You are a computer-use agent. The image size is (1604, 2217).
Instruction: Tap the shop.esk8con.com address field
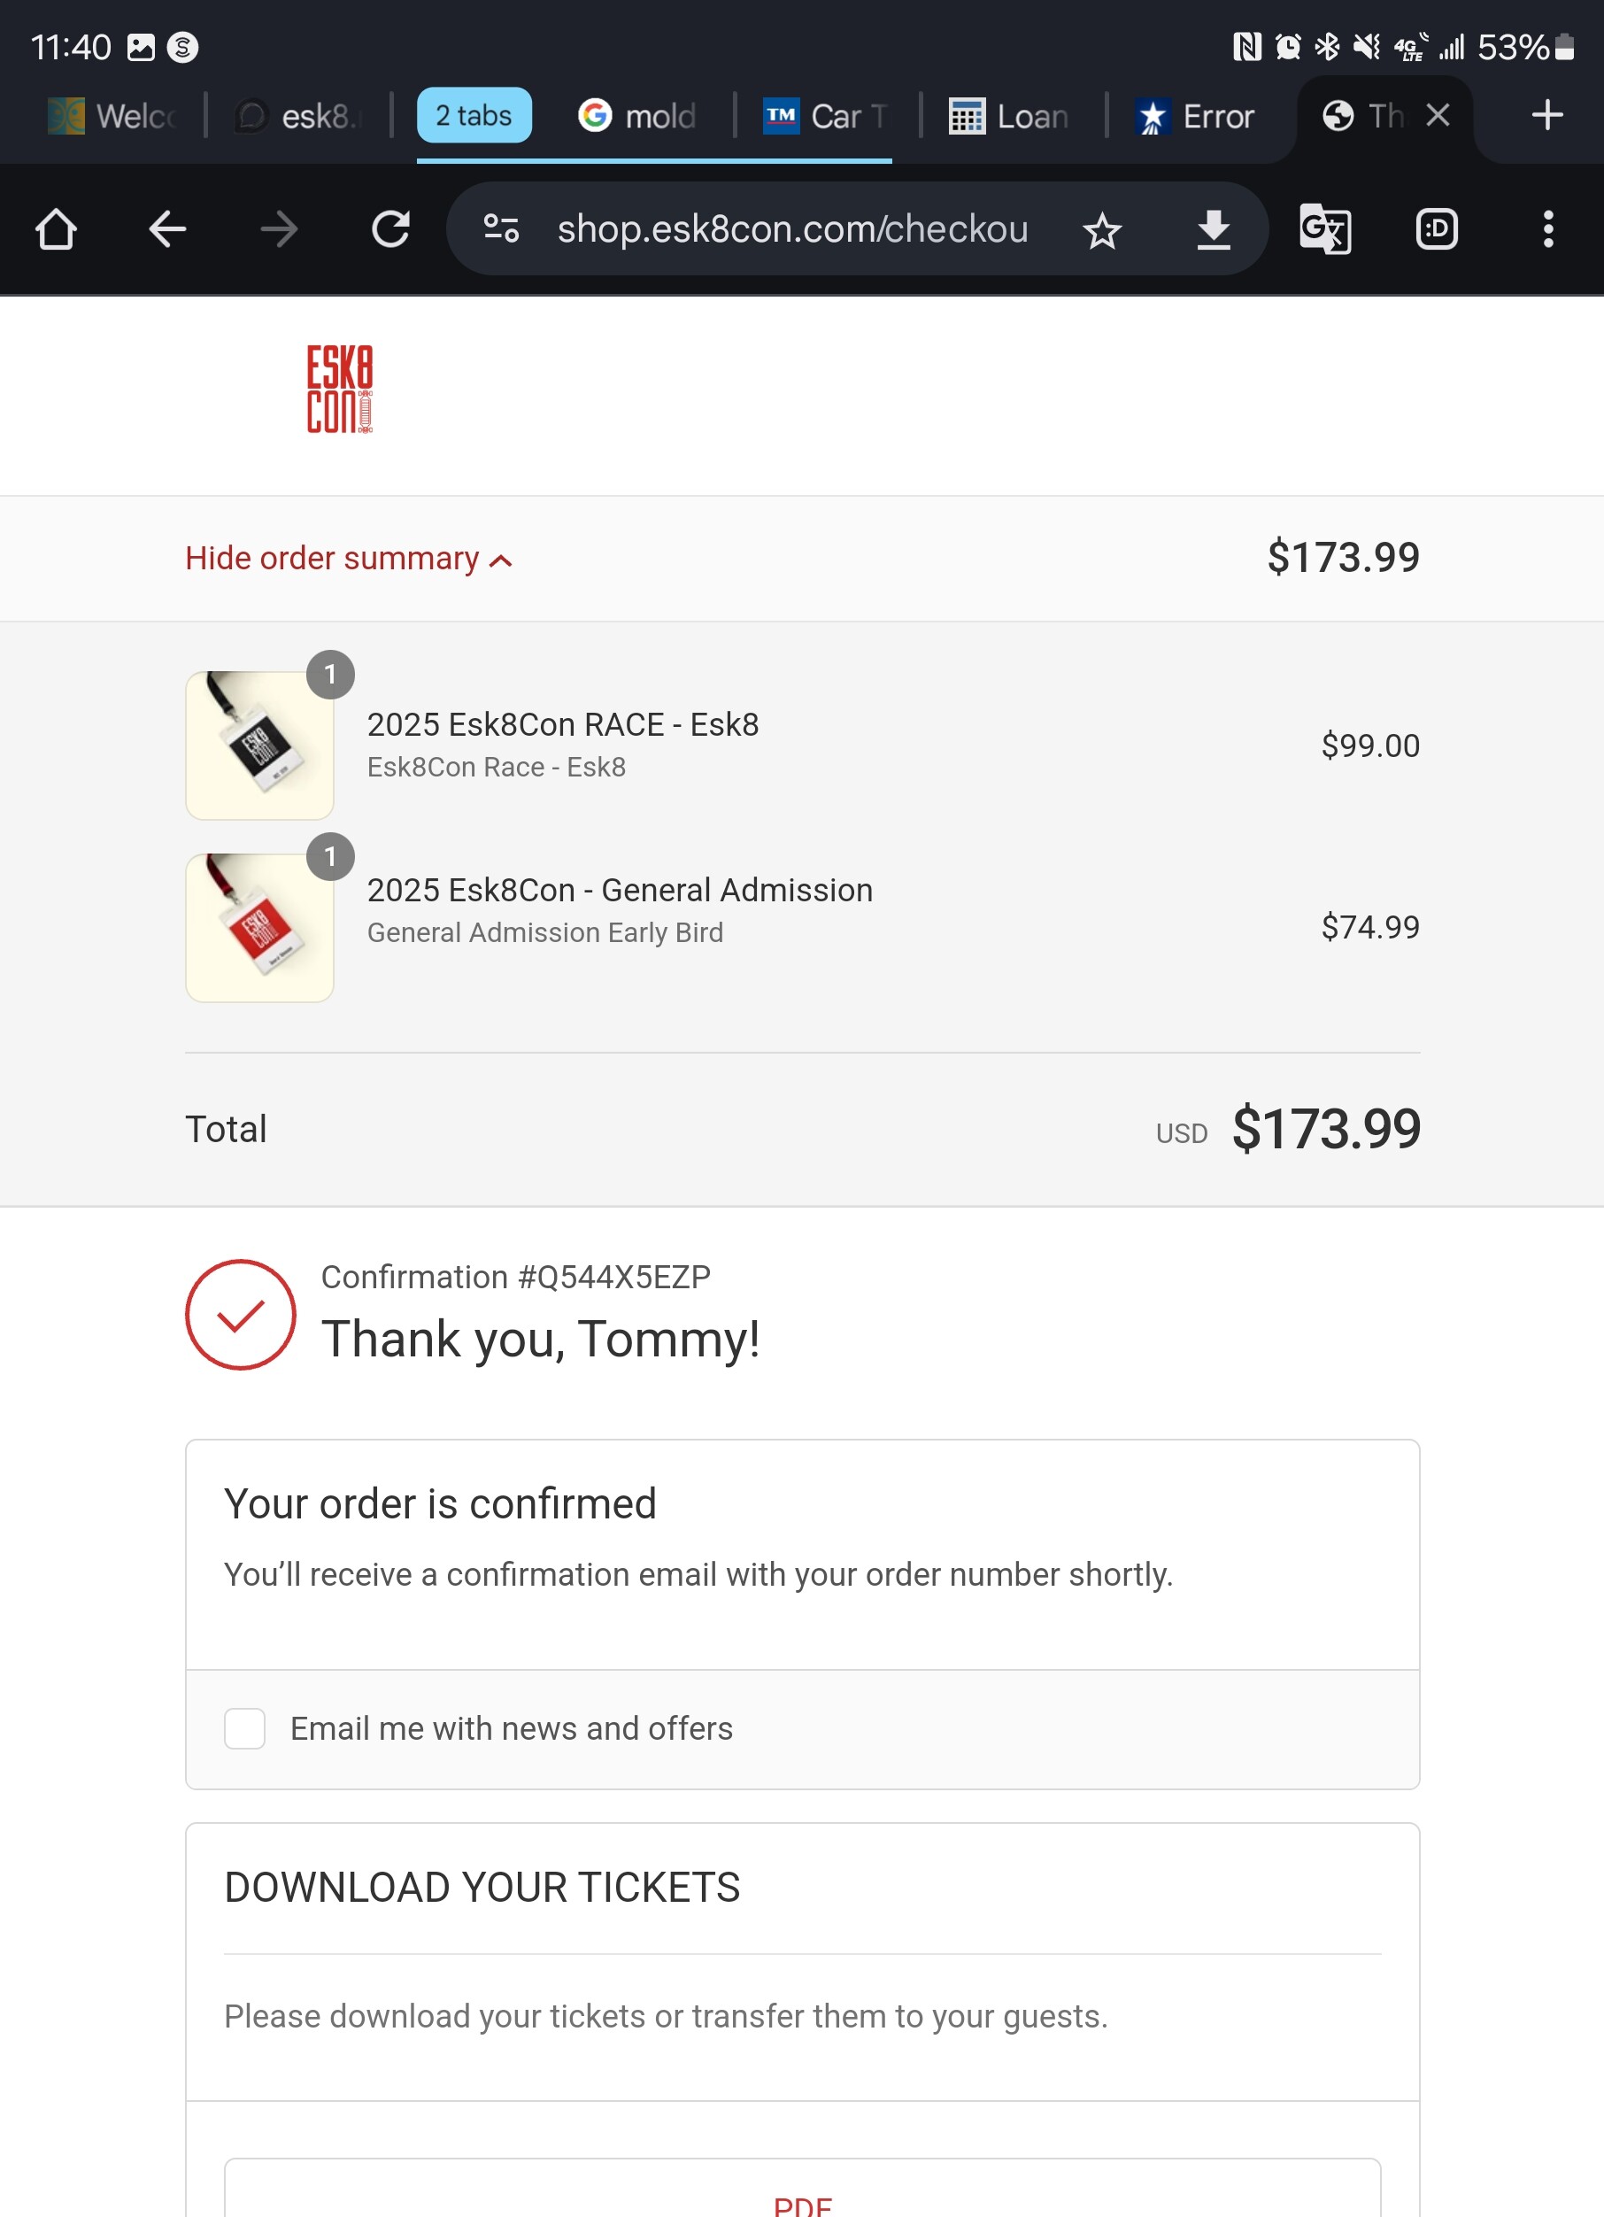[791, 229]
